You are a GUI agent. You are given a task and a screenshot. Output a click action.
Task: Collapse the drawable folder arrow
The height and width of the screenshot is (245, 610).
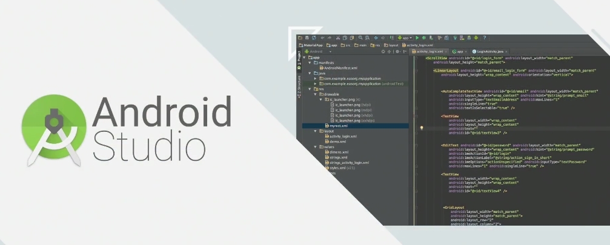coord(316,94)
